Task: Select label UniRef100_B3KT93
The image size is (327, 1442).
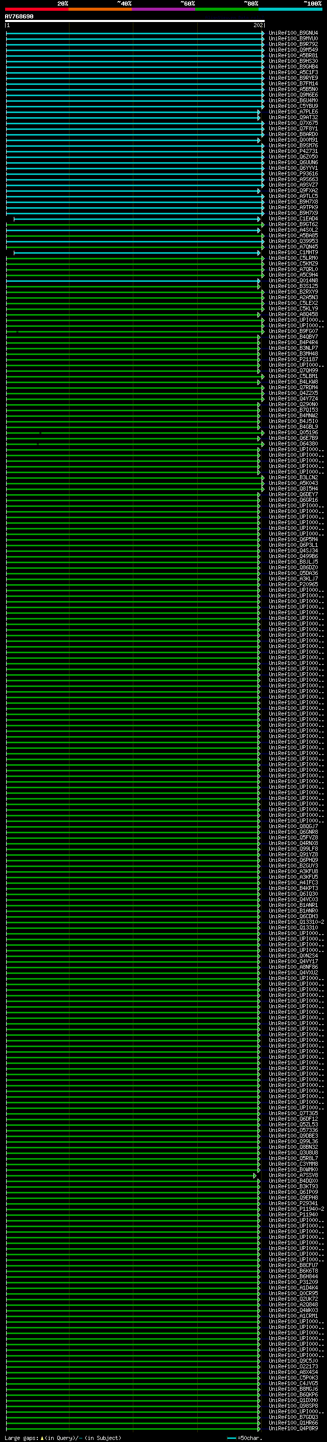Action: (293, 1187)
